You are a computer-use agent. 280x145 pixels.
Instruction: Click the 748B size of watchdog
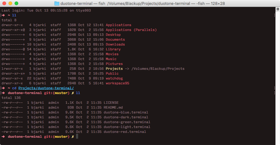(72, 78)
